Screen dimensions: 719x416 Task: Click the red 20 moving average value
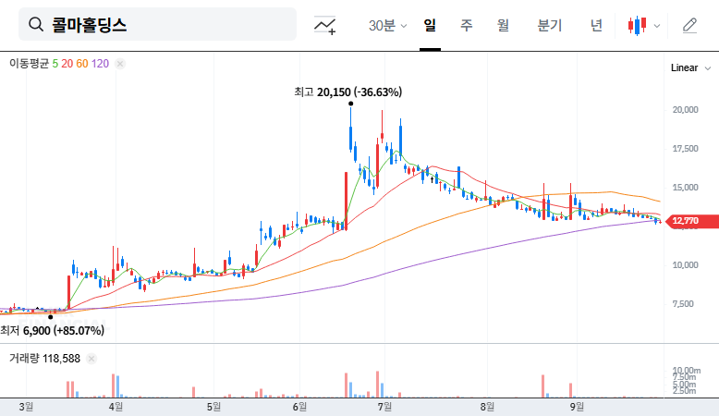[x=67, y=64]
